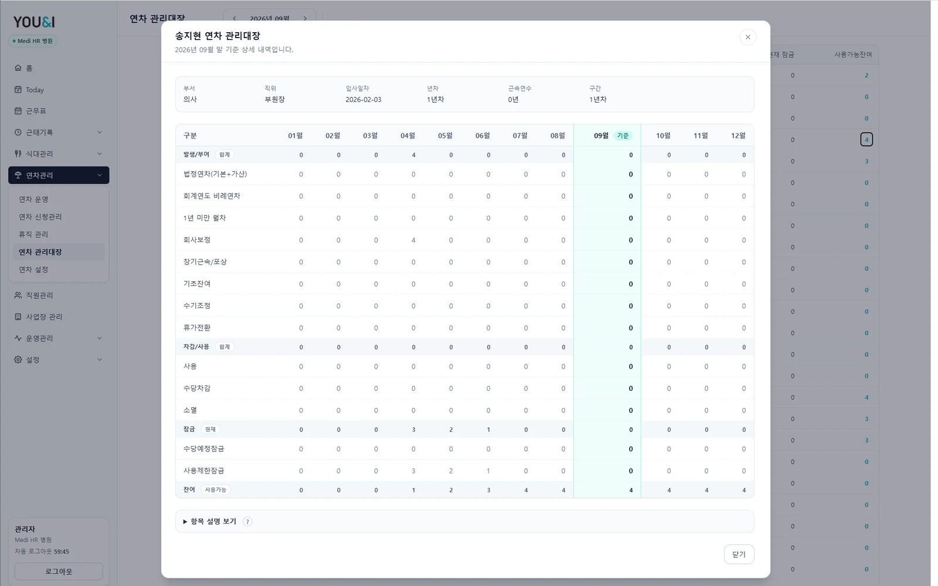Click the 휴가전환 row label
938x586 pixels.
pos(197,328)
